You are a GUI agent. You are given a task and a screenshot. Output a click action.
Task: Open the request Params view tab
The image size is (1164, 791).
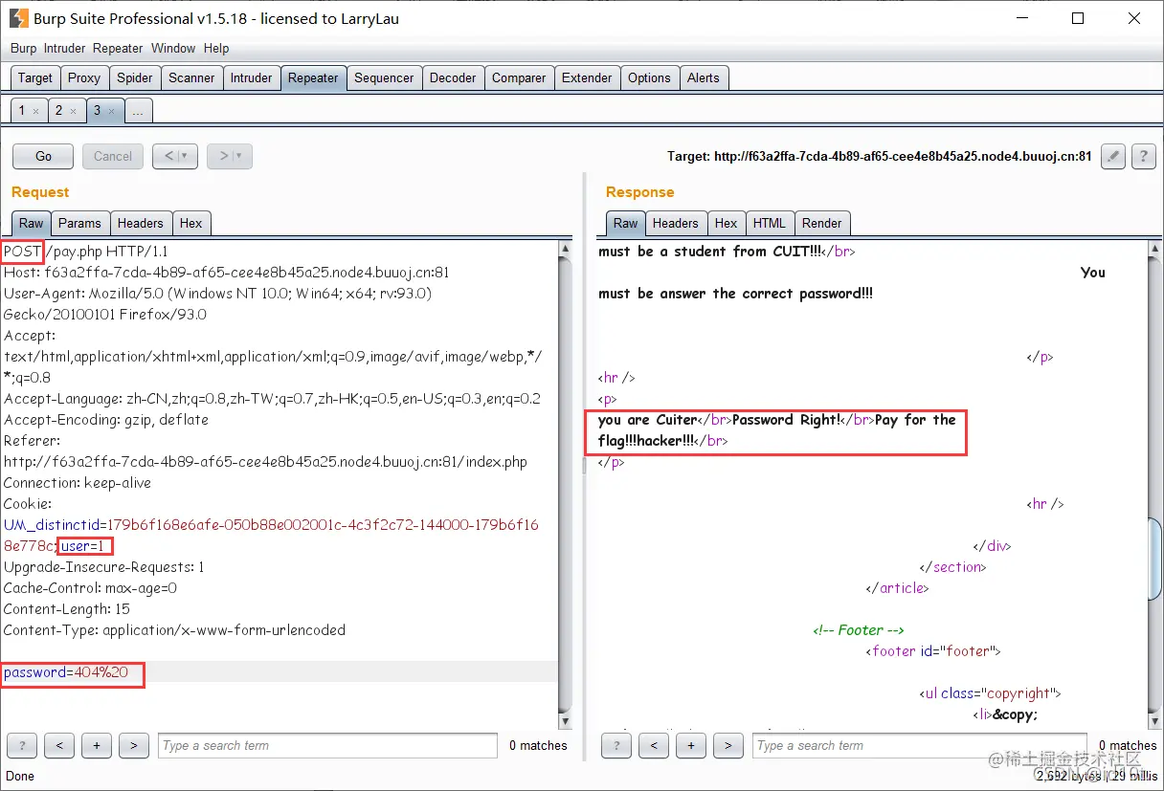(79, 223)
